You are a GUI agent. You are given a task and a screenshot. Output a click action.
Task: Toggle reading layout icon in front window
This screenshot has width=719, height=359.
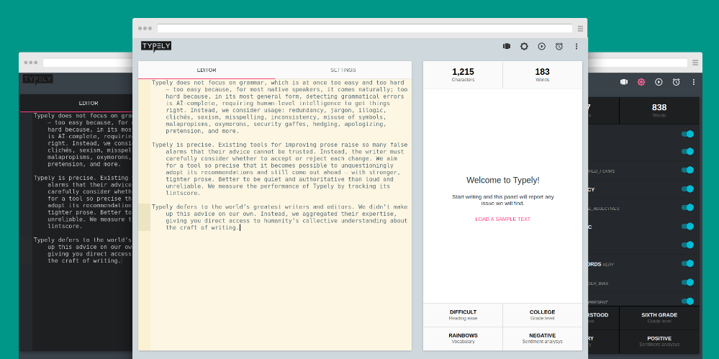tap(507, 46)
